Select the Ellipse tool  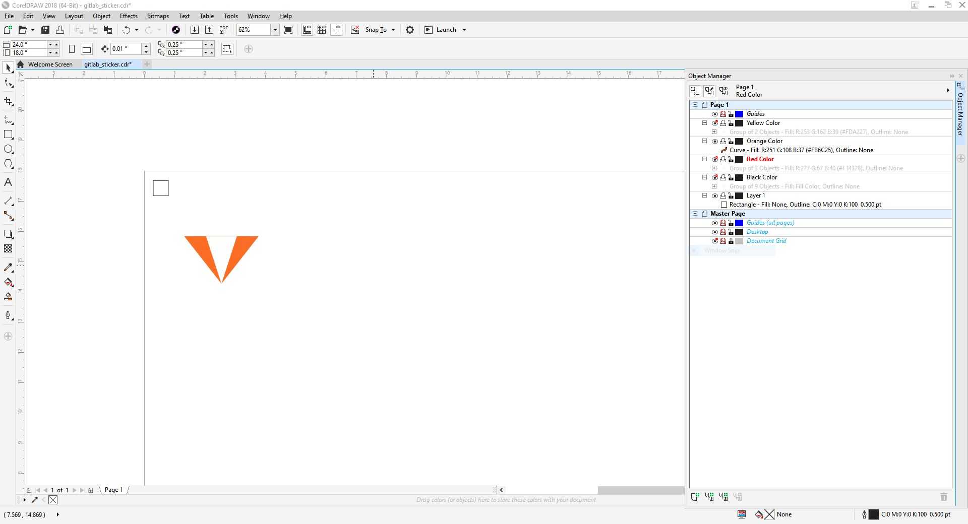(x=8, y=149)
